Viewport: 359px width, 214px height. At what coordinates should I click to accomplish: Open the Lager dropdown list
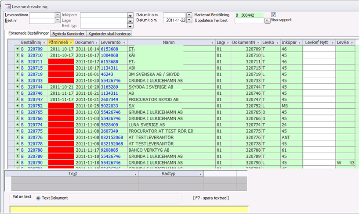pos(130,21)
